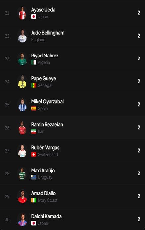The image size is (145, 230).
Task: Open Jude Bellingham's player photo
Action: [x=22, y=36]
